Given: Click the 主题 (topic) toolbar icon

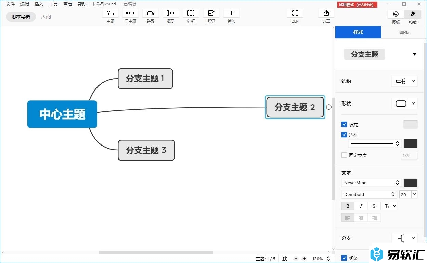Looking at the screenshot, I should (x=110, y=13).
